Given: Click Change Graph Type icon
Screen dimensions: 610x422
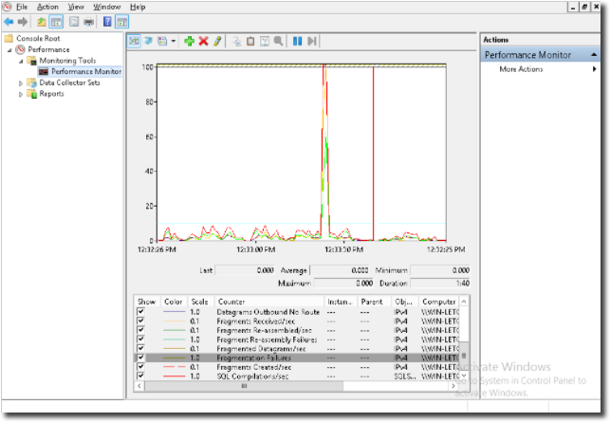Looking at the screenshot, I should 162,41.
